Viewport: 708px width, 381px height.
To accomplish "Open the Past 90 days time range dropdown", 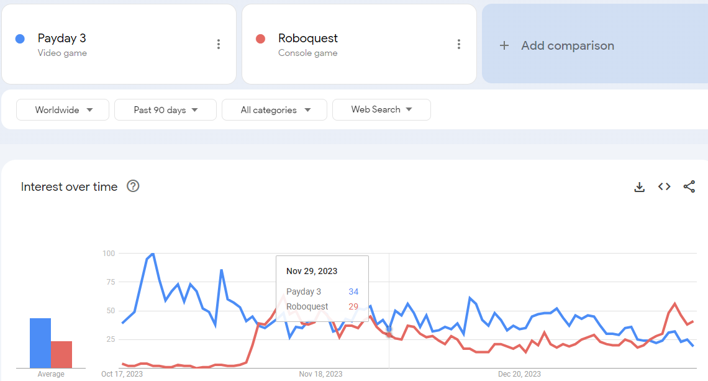I will coord(165,110).
